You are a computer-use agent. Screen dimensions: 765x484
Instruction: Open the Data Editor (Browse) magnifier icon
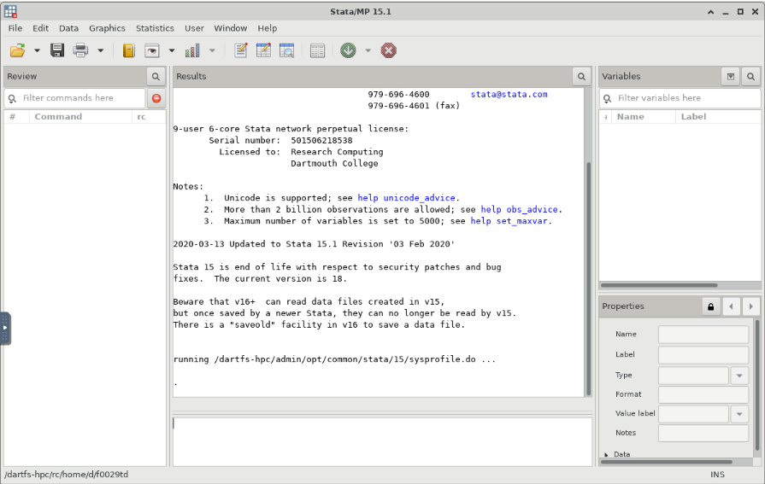click(287, 50)
